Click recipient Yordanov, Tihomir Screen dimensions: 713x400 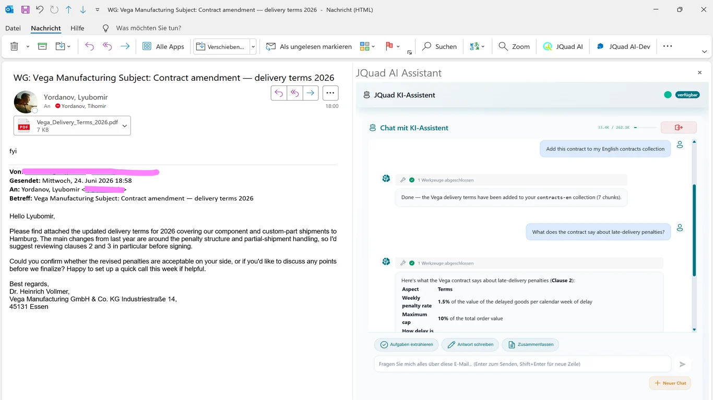point(84,106)
